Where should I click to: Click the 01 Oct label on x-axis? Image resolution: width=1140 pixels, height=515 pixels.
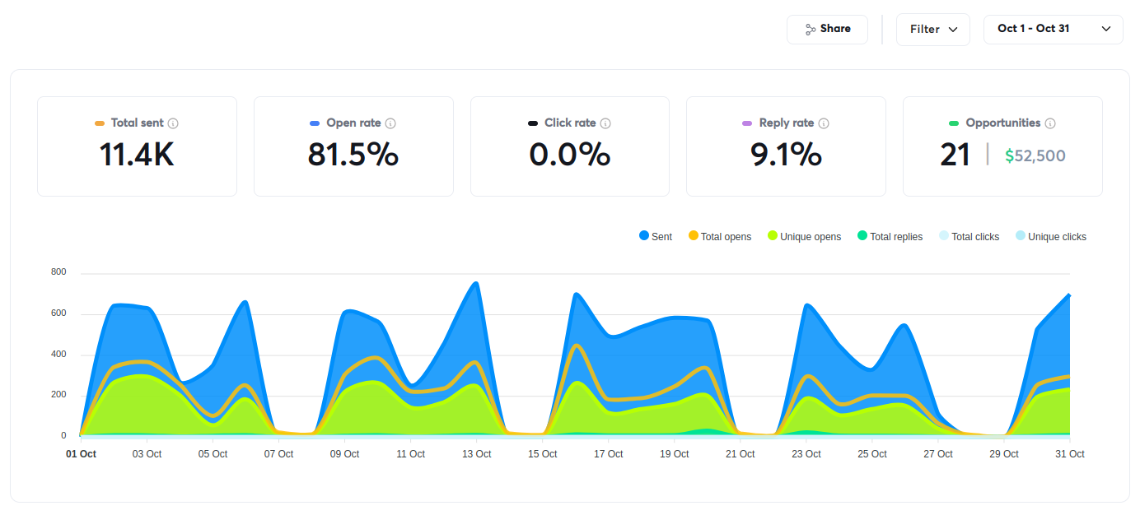click(x=81, y=454)
